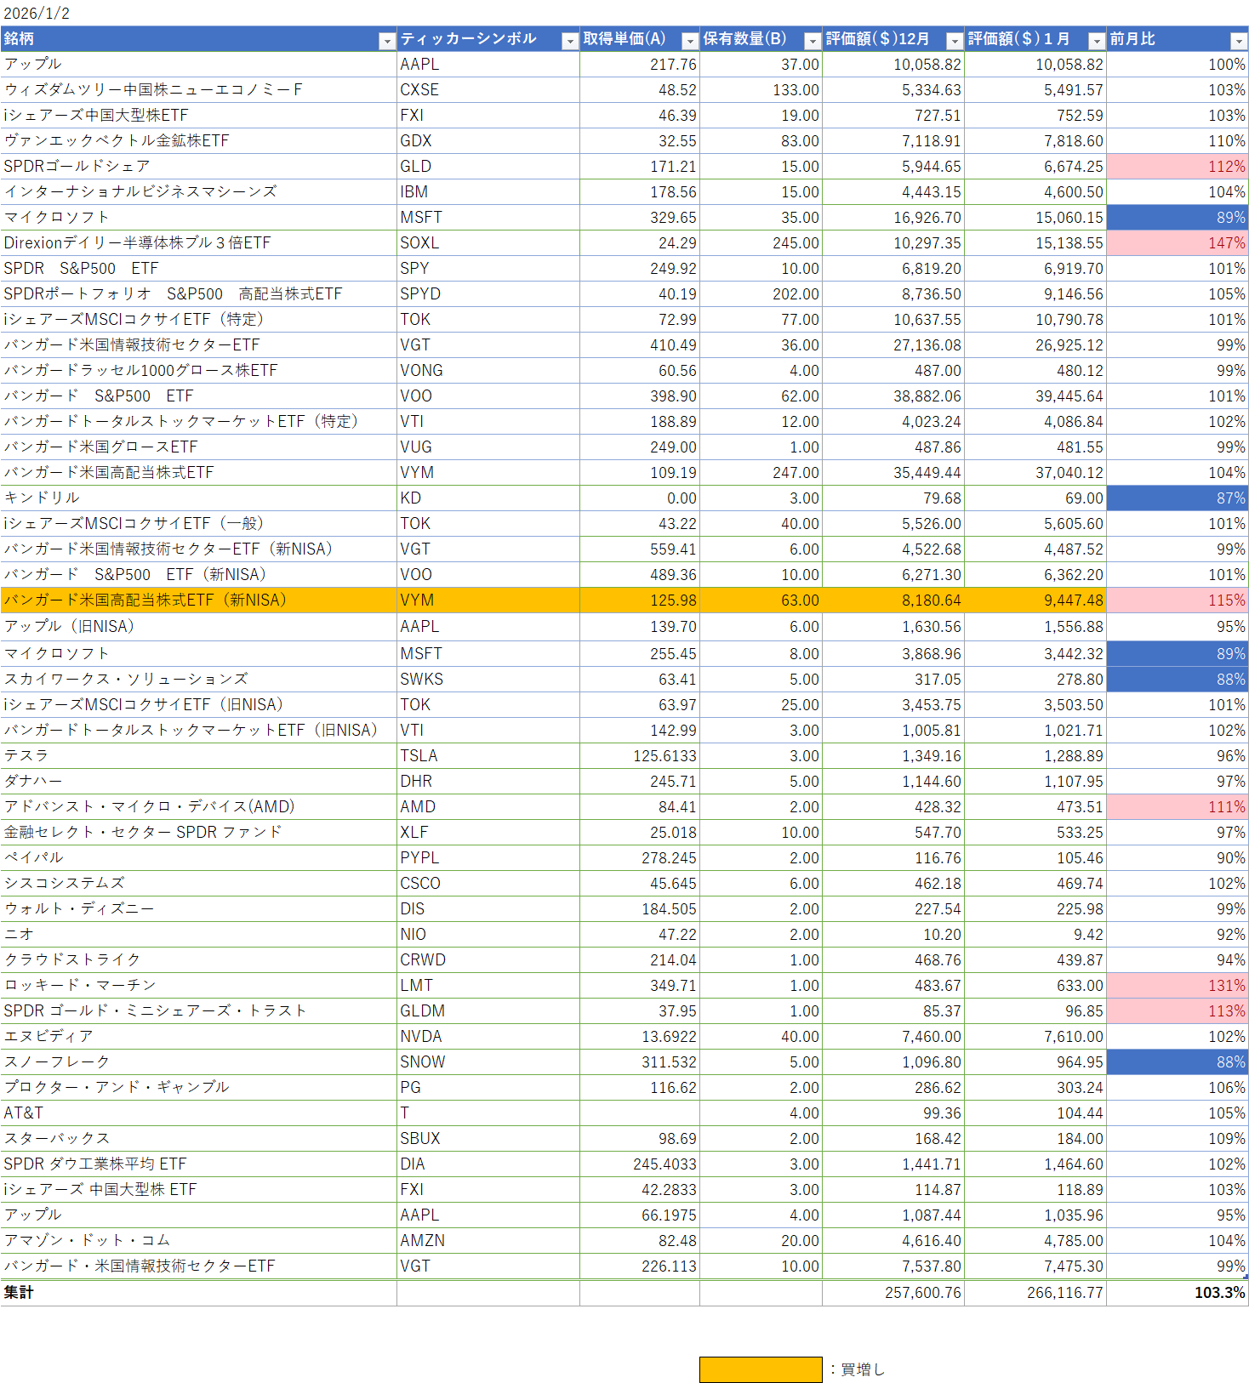Image resolution: width=1249 pixels, height=1383 pixels.
Task: Open the 銘柄 column filter dropdown
Action: pyautogui.click(x=387, y=41)
